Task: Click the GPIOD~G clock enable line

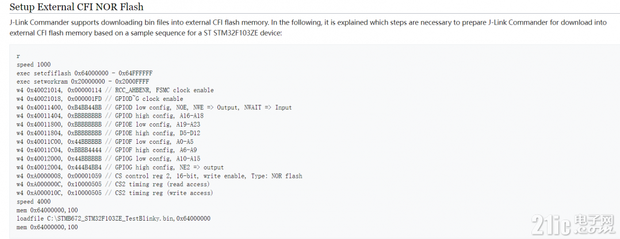Action: pyautogui.click(x=99, y=99)
